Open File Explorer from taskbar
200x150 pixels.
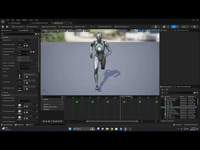(x=107, y=129)
